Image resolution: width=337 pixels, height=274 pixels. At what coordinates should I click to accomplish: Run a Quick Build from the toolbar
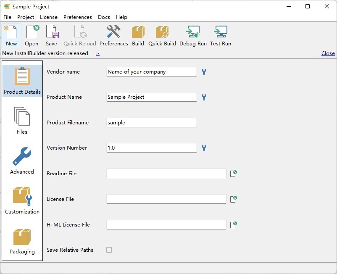pos(162,35)
